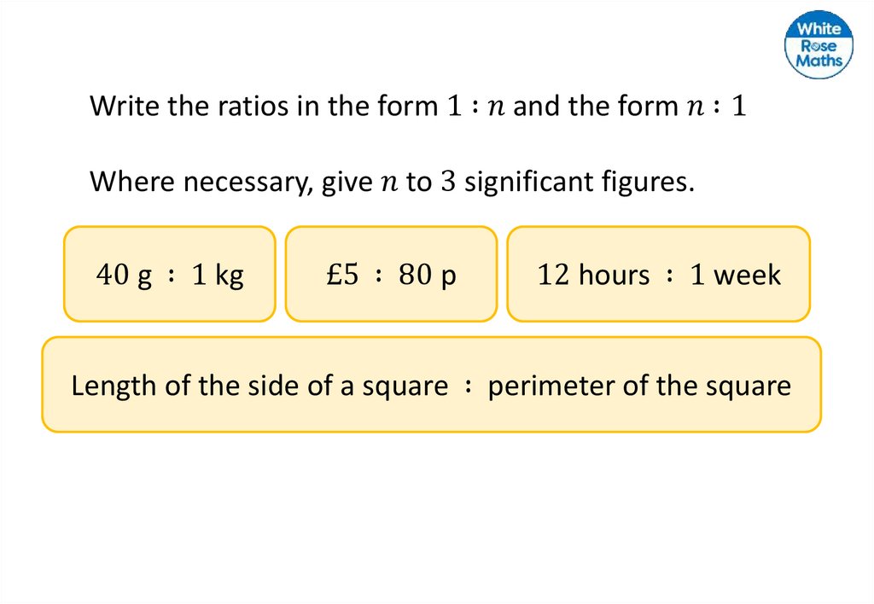Image resolution: width=874 pixels, height=604 pixels.
Task: Click the word "Rose" inside the logo
Action: [819, 44]
